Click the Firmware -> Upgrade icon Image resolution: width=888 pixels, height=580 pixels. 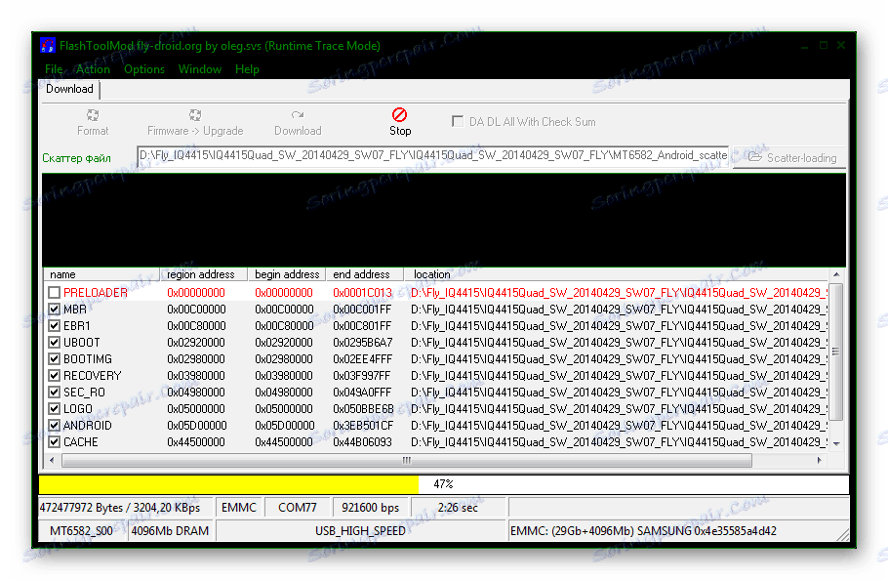tap(195, 115)
